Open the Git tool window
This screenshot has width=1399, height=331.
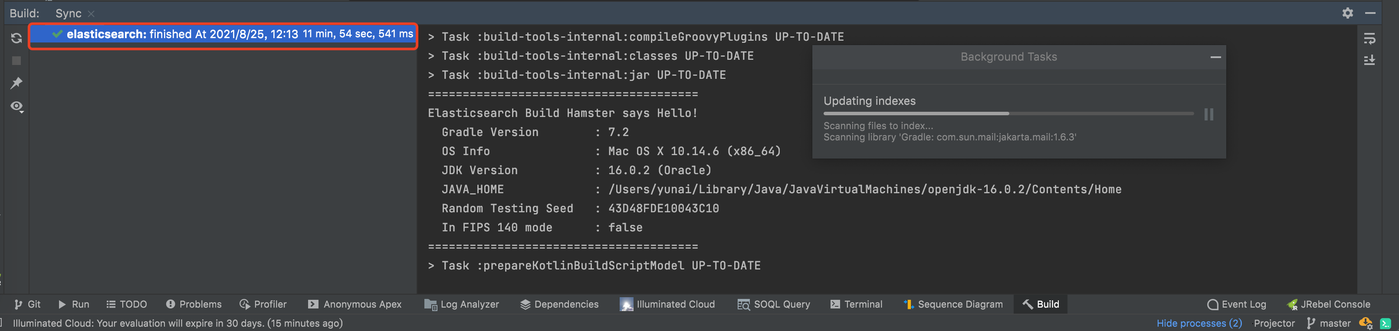click(x=28, y=305)
